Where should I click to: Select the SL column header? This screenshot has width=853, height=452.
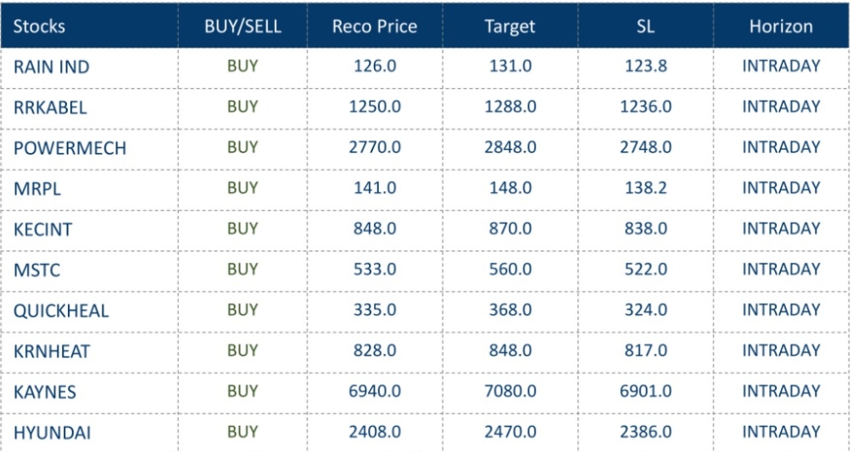tap(645, 26)
